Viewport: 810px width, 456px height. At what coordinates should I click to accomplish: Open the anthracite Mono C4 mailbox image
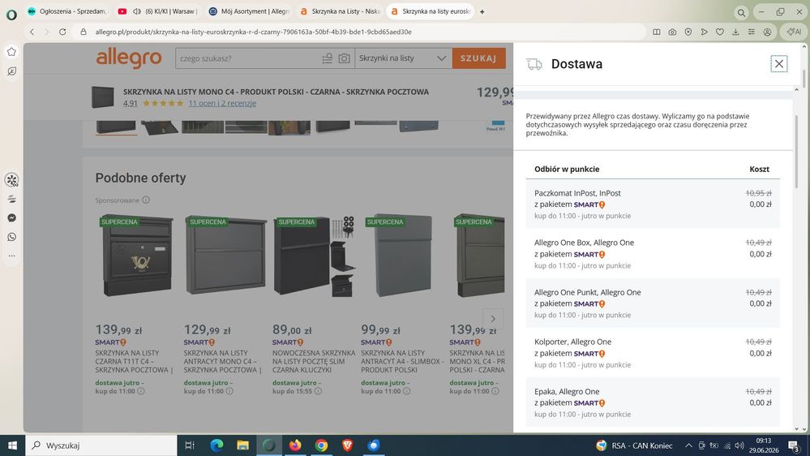click(225, 256)
